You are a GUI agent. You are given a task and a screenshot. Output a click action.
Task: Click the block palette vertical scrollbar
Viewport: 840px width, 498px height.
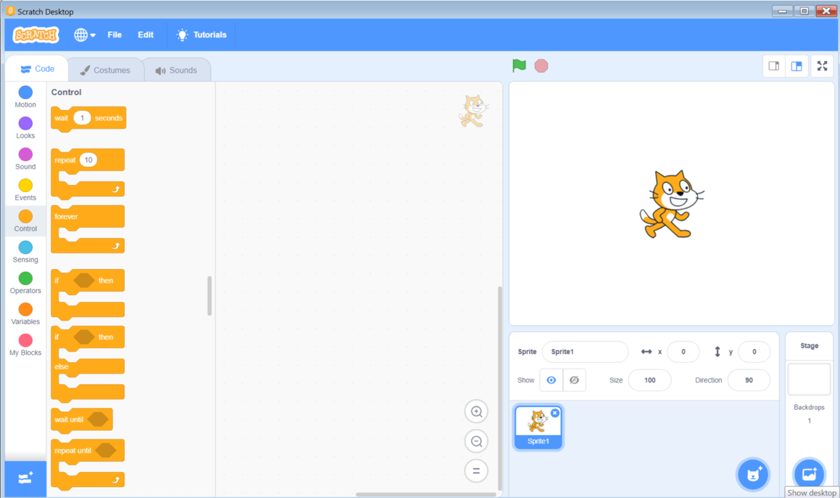point(210,296)
